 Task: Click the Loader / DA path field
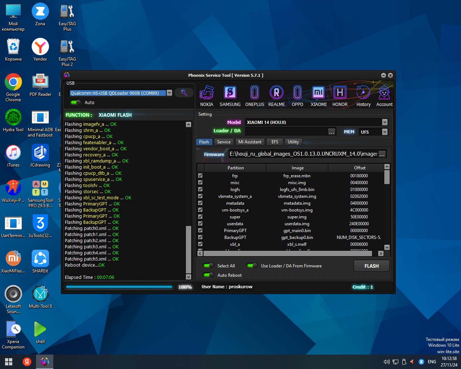point(287,132)
